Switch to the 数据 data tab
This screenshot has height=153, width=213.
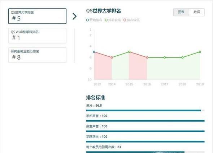point(197,12)
